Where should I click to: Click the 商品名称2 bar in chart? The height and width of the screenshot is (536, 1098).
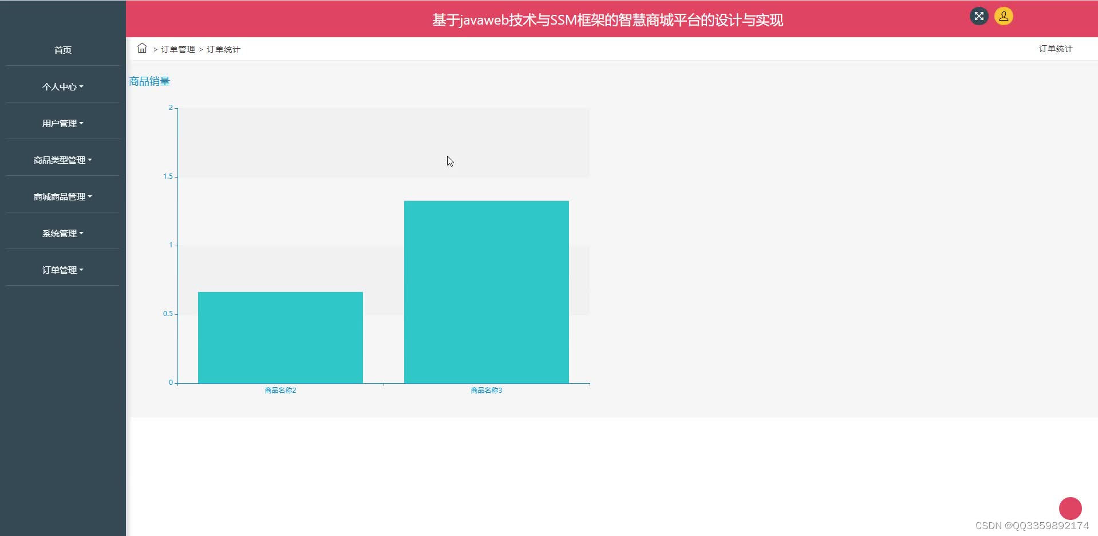pyautogui.click(x=281, y=337)
